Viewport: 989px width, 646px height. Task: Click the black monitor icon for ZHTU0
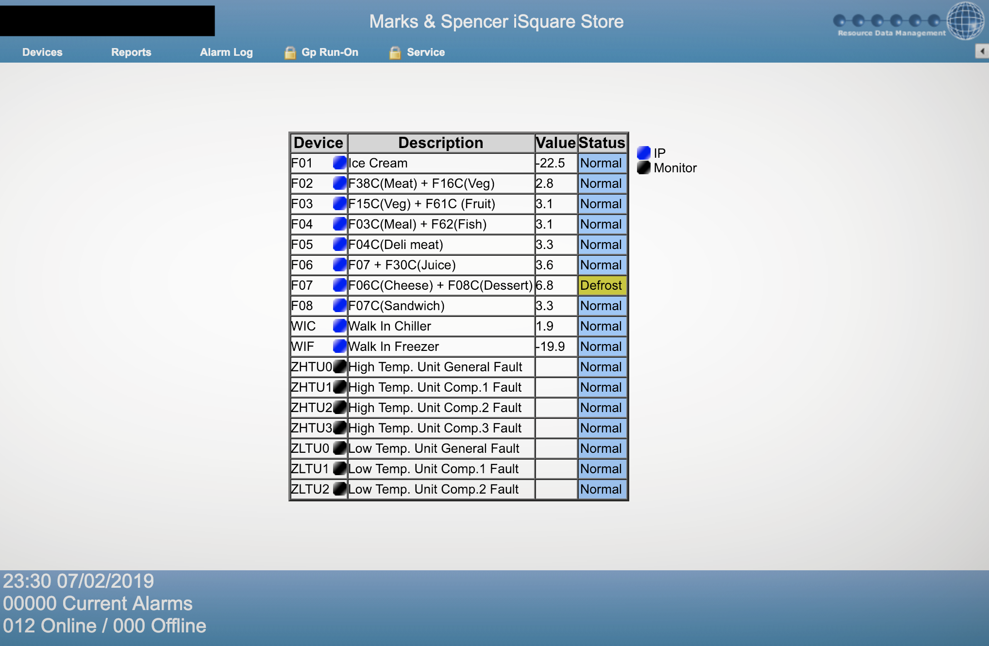[x=340, y=367]
